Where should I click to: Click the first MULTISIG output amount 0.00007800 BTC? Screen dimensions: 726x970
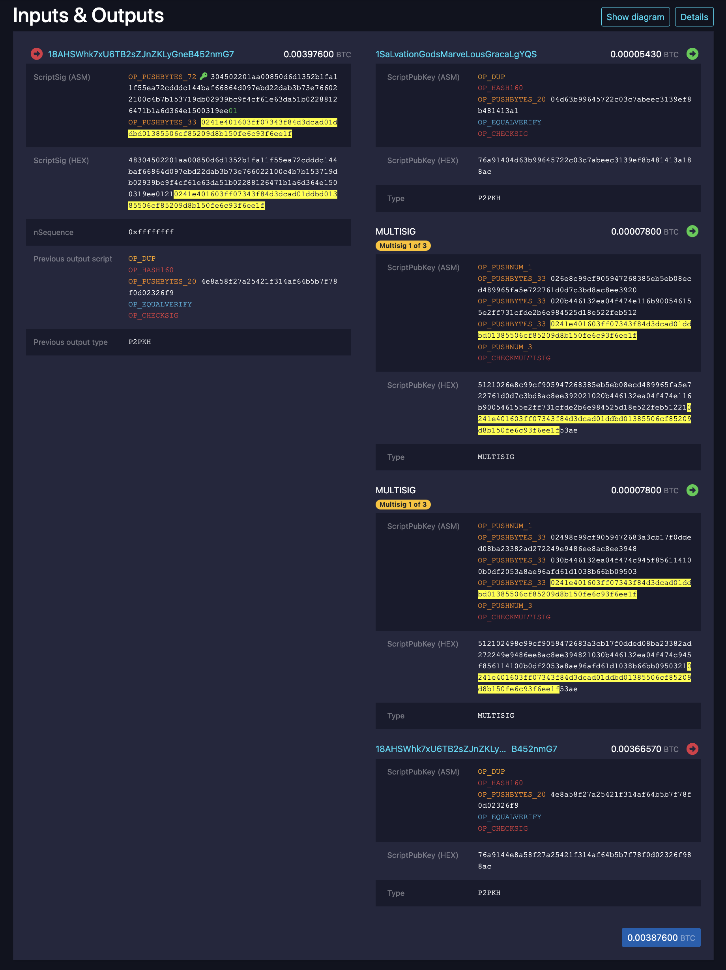coord(644,231)
